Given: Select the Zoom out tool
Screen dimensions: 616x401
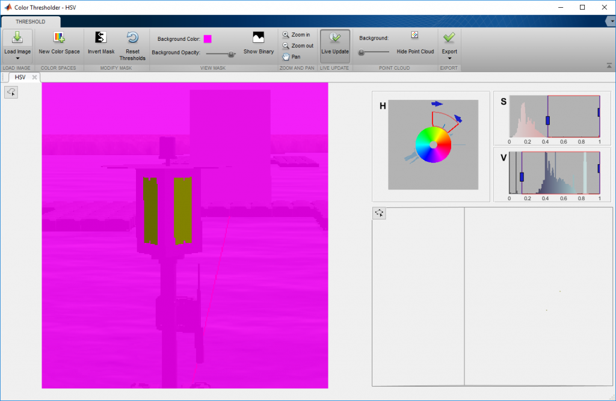Looking at the screenshot, I should pos(286,46).
